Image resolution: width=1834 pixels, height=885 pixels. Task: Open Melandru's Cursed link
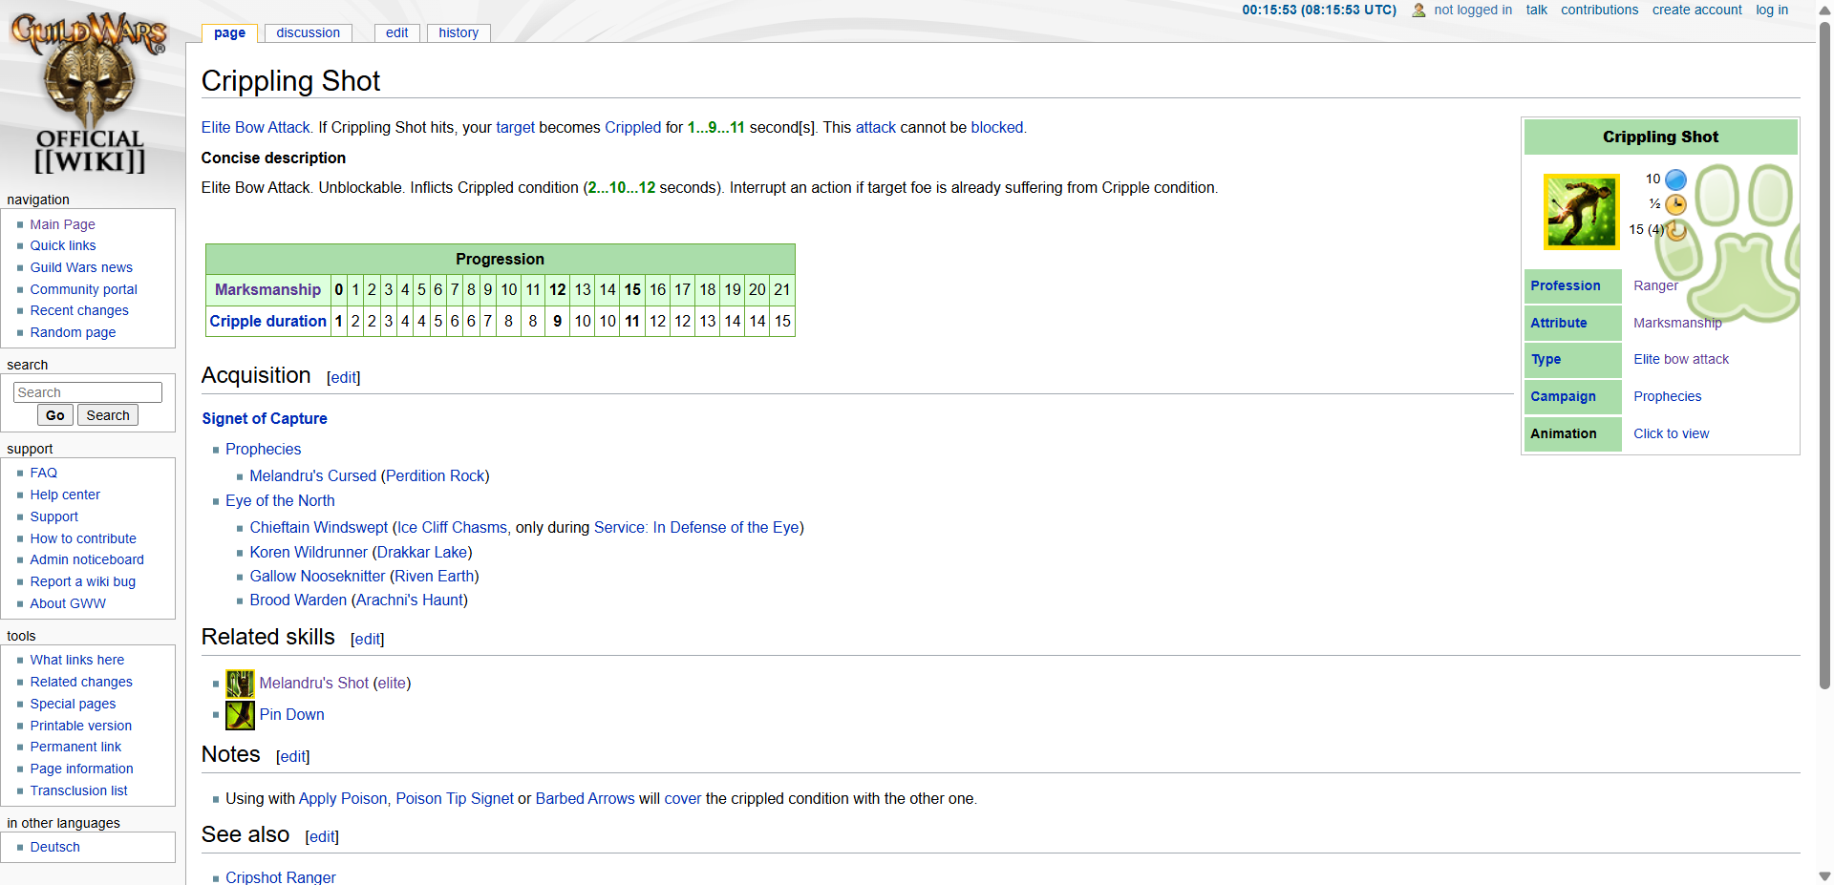[x=312, y=475]
